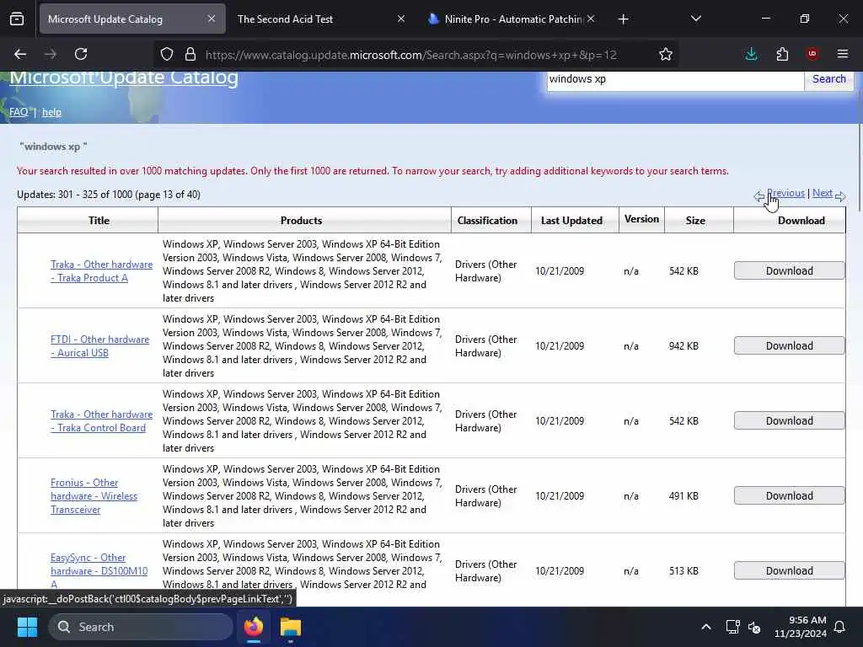Download the Traka Control Board driver
The width and height of the screenshot is (863, 647).
[789, 421]
